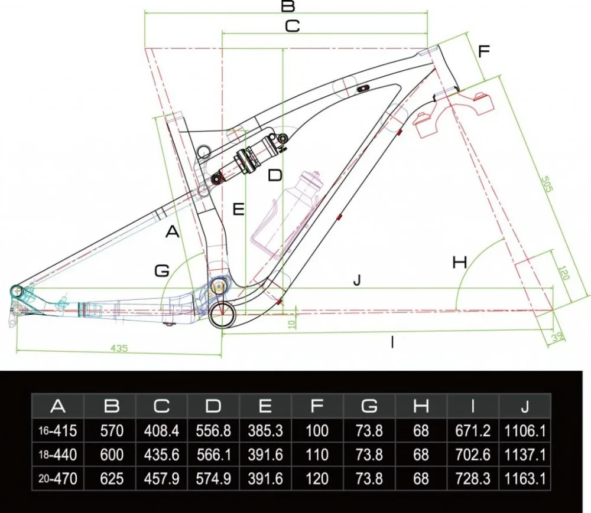Click the I label under the drawing
The image size is (591, 513).
(393, 342)
